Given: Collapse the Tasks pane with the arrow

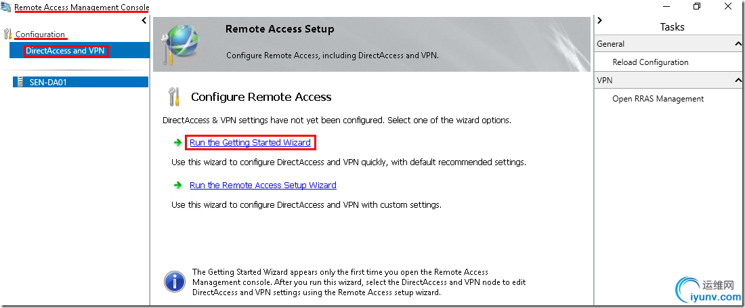Looking at the screenshot, I should pos(600,21).
